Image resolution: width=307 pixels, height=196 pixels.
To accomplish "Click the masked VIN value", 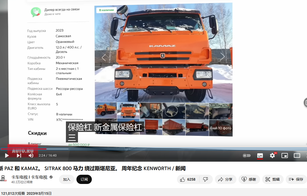I will (x=70, y=120).
